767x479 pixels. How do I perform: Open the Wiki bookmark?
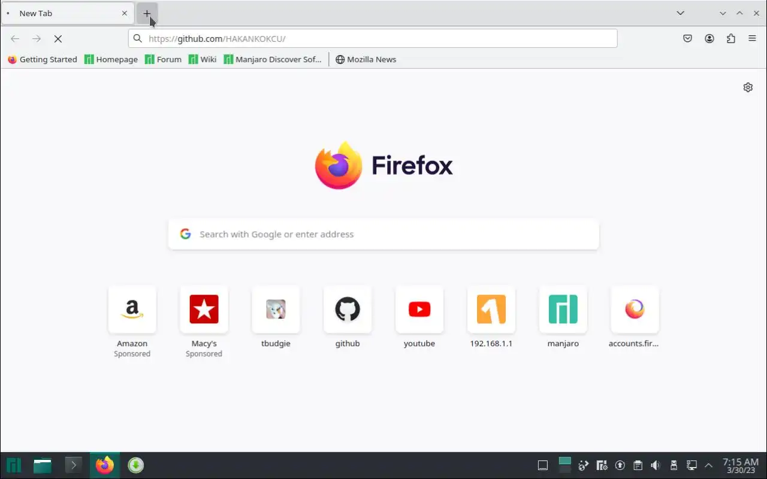pos(203,59)
